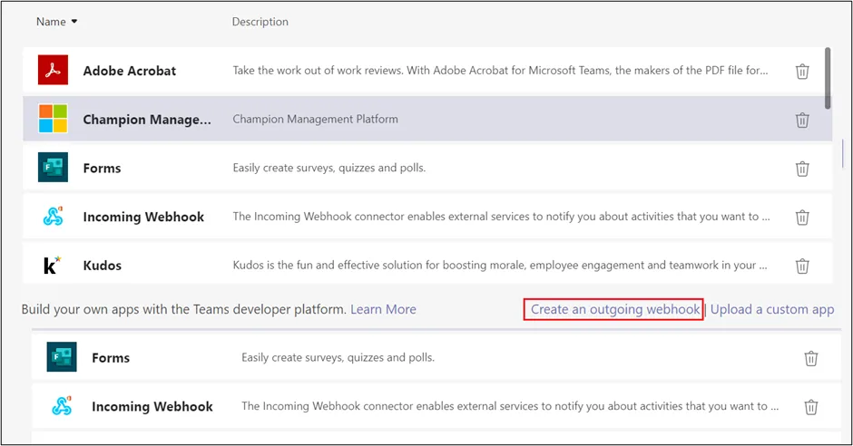Remove Kudos using the trash icon in its row

[x=802, y=266]
